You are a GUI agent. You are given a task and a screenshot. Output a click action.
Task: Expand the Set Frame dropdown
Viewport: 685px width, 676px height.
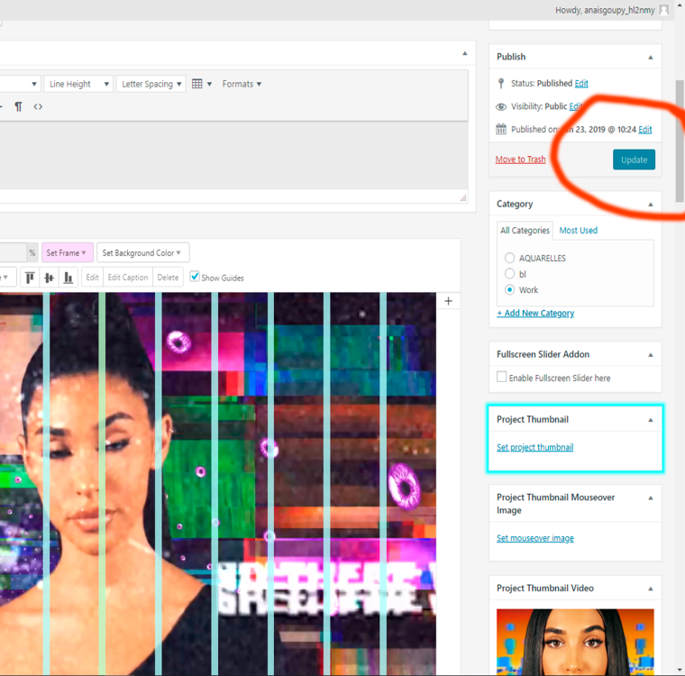(x=67, y=253)
